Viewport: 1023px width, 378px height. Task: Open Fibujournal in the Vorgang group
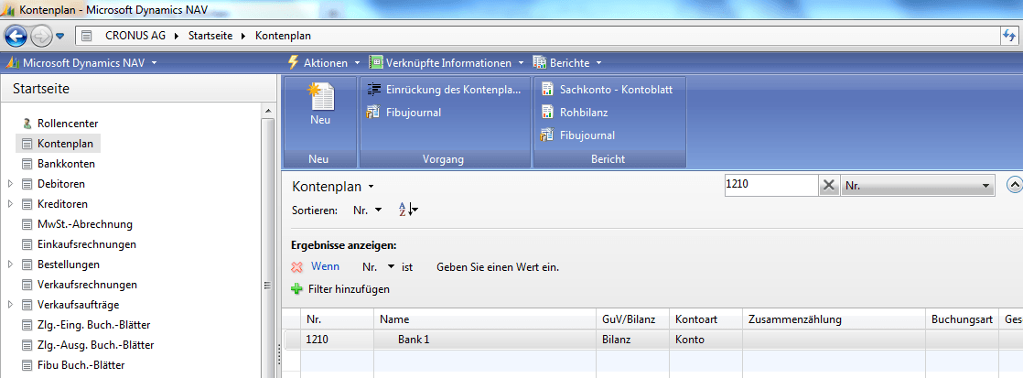(x=404, y=113)
